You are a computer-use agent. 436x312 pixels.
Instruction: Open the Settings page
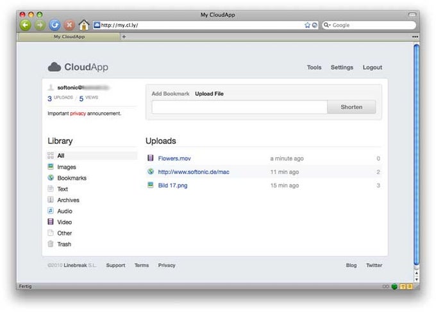point(342,67)
